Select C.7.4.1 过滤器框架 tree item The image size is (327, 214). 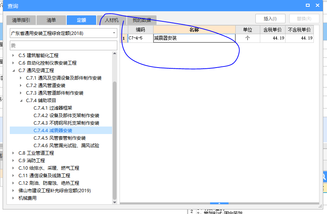(53, 108)
